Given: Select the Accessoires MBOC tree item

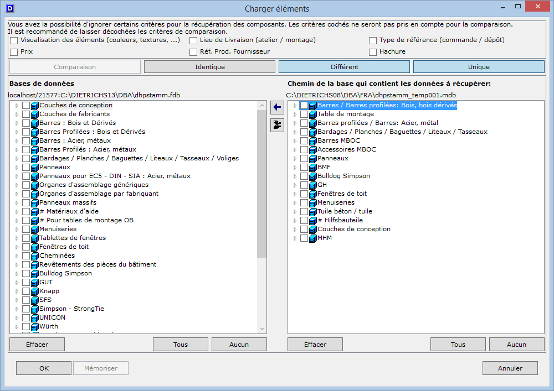Looking at the screenshot, I should pos(346,149).
